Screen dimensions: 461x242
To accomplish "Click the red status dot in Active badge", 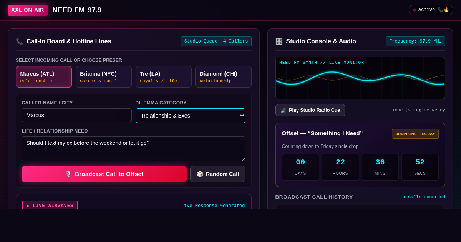I will pyautogui.click(x=415, y=10).
